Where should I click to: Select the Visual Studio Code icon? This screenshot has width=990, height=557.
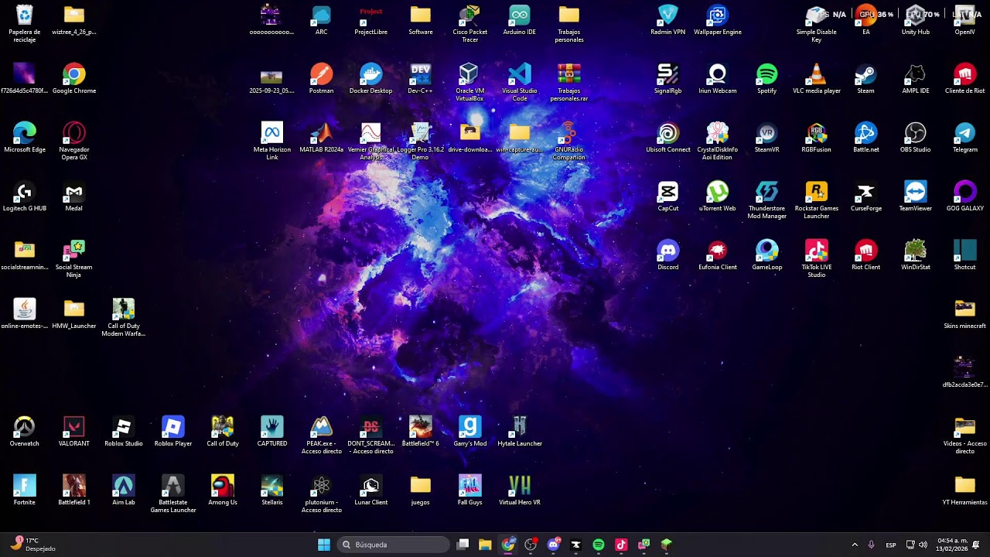(520, 75)
